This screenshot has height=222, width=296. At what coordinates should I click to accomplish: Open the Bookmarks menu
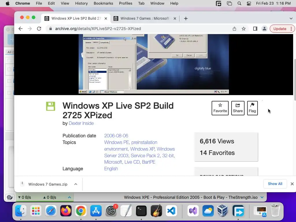[103, 3]
